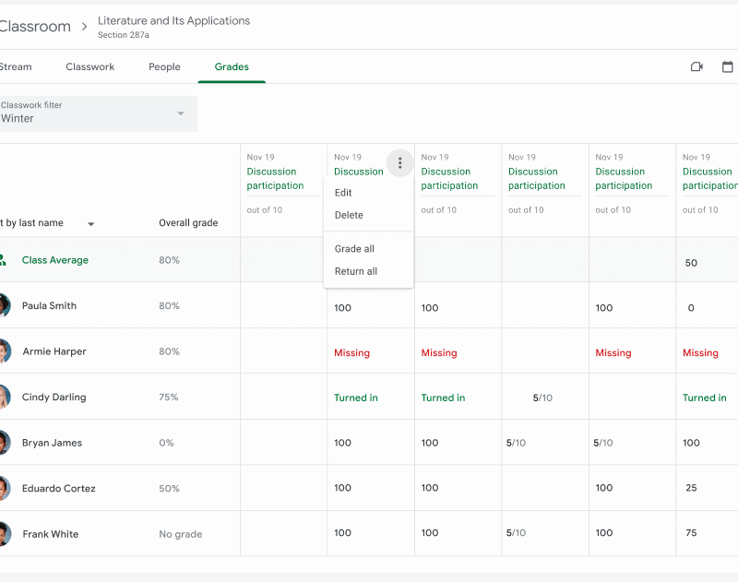Open Google Calendar from the toolbar
This screenshot has height=582, width=738.
tap(727, 66)
